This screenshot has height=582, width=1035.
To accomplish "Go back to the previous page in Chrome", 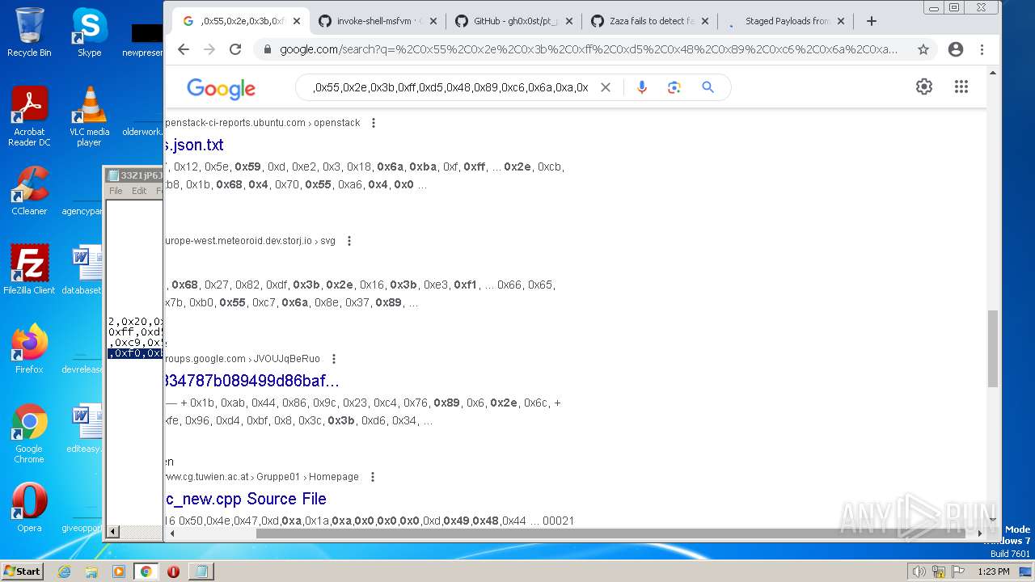I will 184,49.
